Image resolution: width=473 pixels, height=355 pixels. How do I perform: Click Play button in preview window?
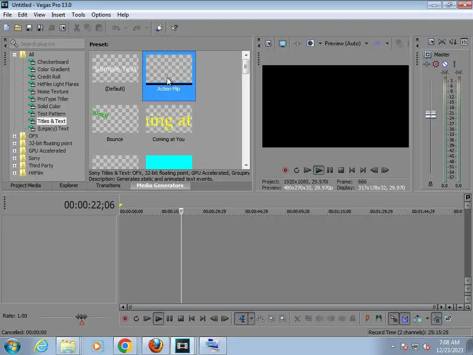(x=319, y=170)
